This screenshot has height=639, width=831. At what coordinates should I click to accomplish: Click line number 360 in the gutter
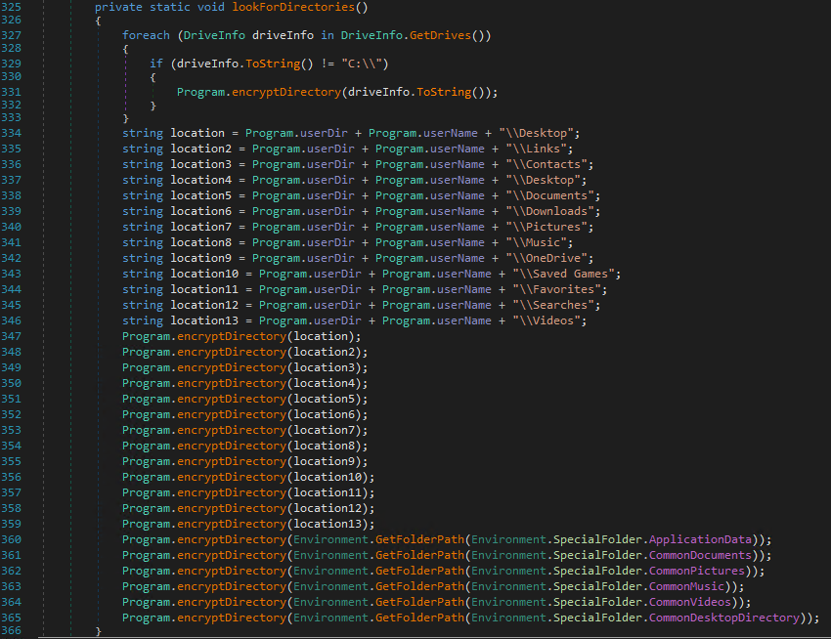[11, 539]
